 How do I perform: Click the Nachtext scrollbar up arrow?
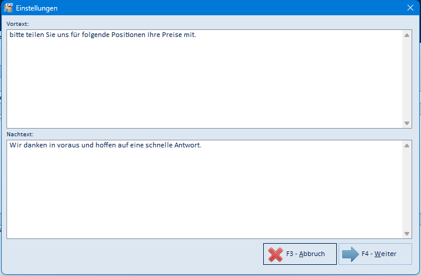coord(407,146)
